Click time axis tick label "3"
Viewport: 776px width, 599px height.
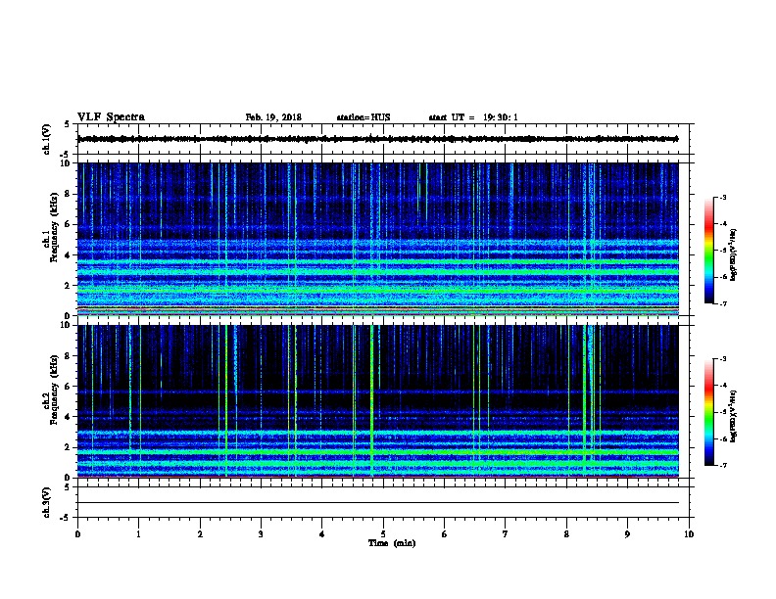(x=261, y=534)
